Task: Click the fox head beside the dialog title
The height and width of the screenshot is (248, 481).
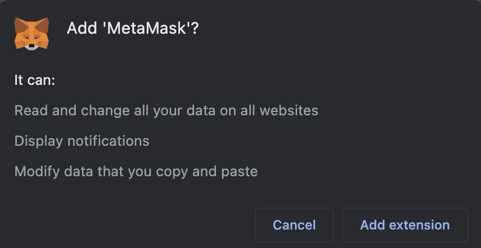Action: pos(32,33)
